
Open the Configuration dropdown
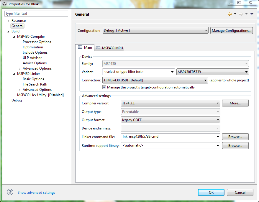(x=155, y=30)
